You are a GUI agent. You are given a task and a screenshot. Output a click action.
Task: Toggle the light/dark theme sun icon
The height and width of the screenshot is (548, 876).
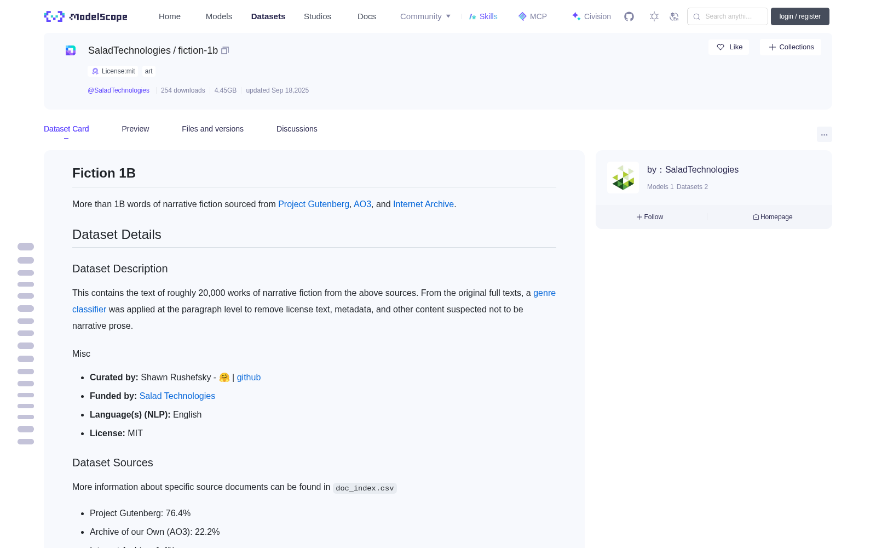click(x=654, y=16)
